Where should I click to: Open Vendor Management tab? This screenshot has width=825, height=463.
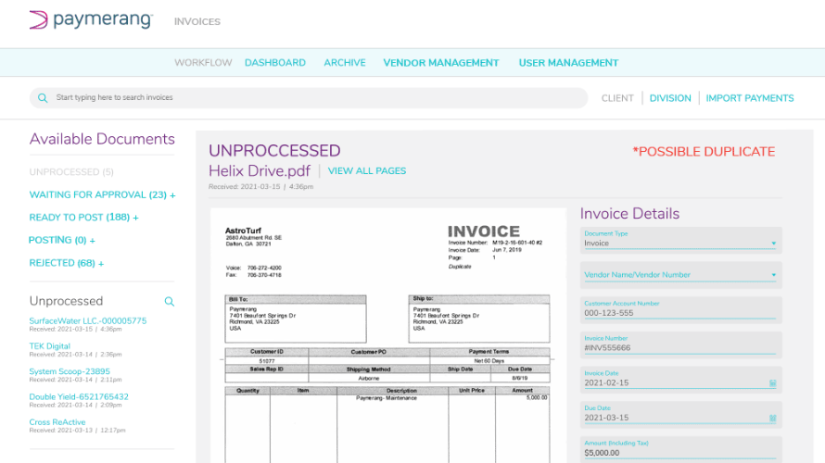pos(441,63)
